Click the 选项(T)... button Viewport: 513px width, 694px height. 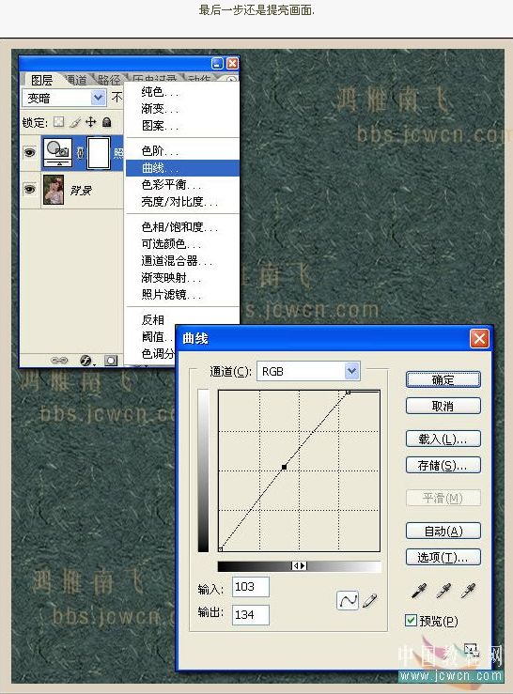point(443,557)
